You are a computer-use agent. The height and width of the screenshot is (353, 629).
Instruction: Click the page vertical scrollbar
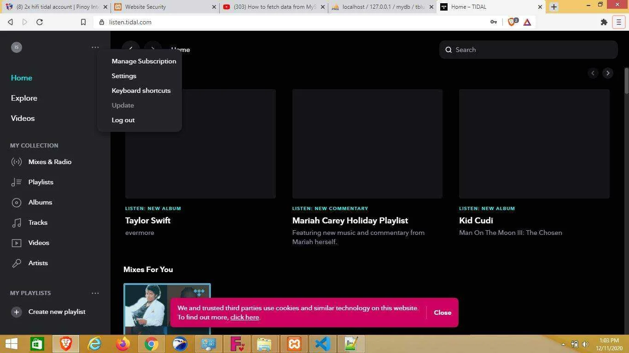626,80
